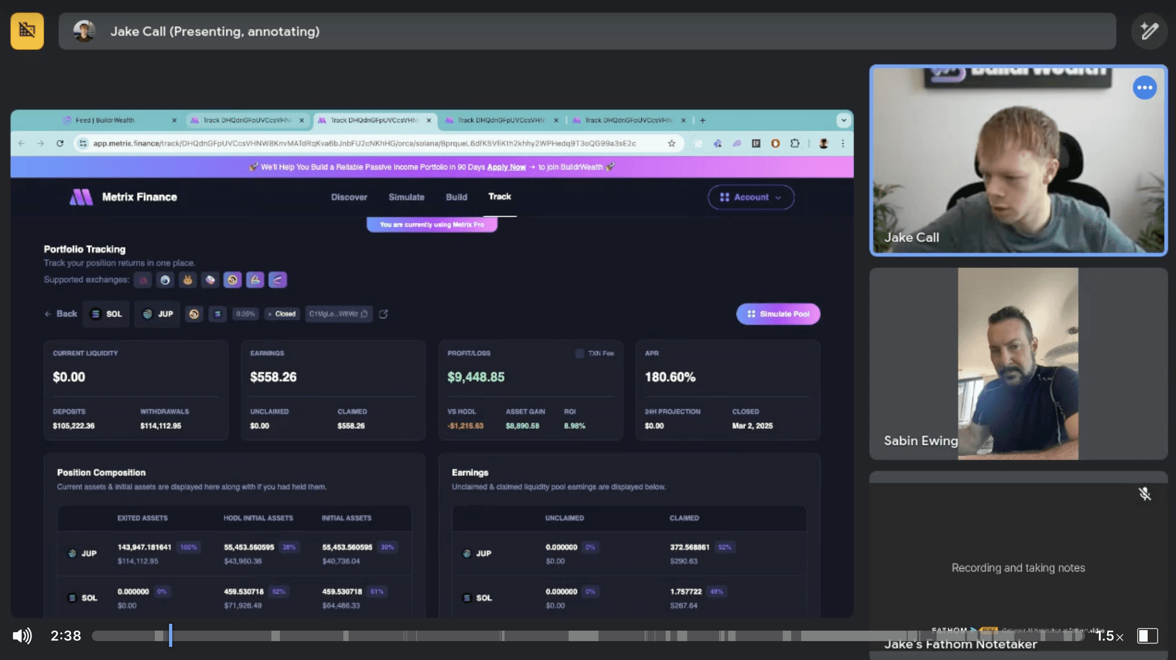This screenshot has height=660, width=1176.
Task: Click the browser back arrow
Action: pos(22,143)
